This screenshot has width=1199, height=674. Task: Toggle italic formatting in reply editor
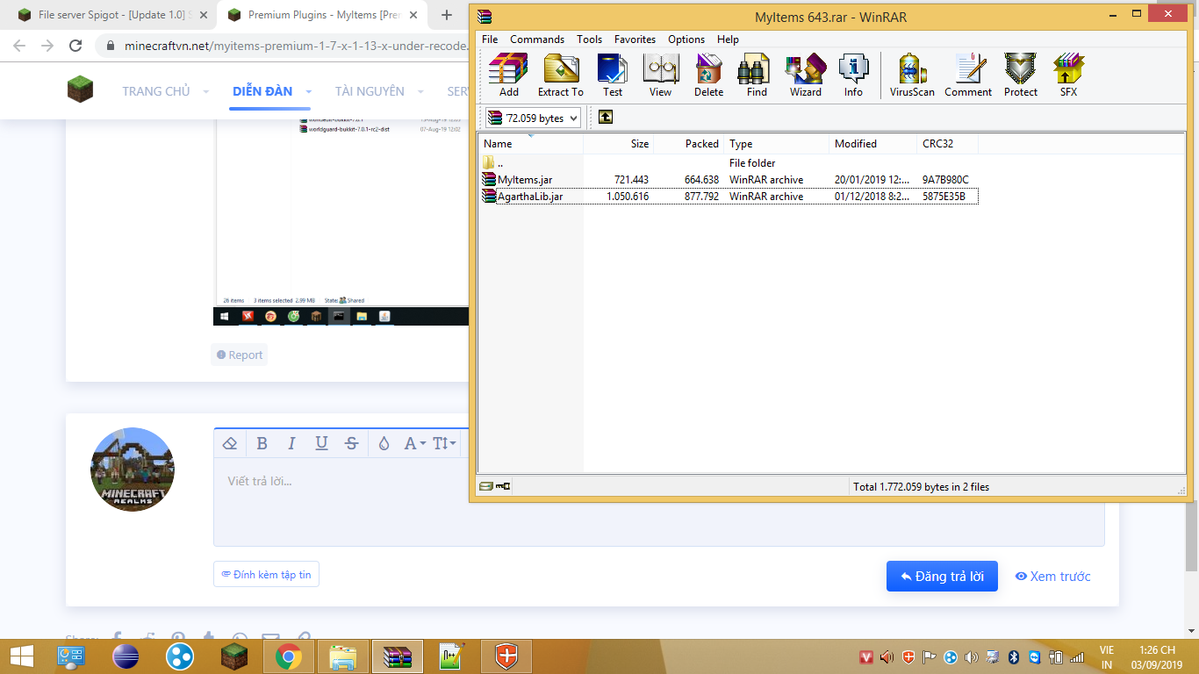click(291, 443)
